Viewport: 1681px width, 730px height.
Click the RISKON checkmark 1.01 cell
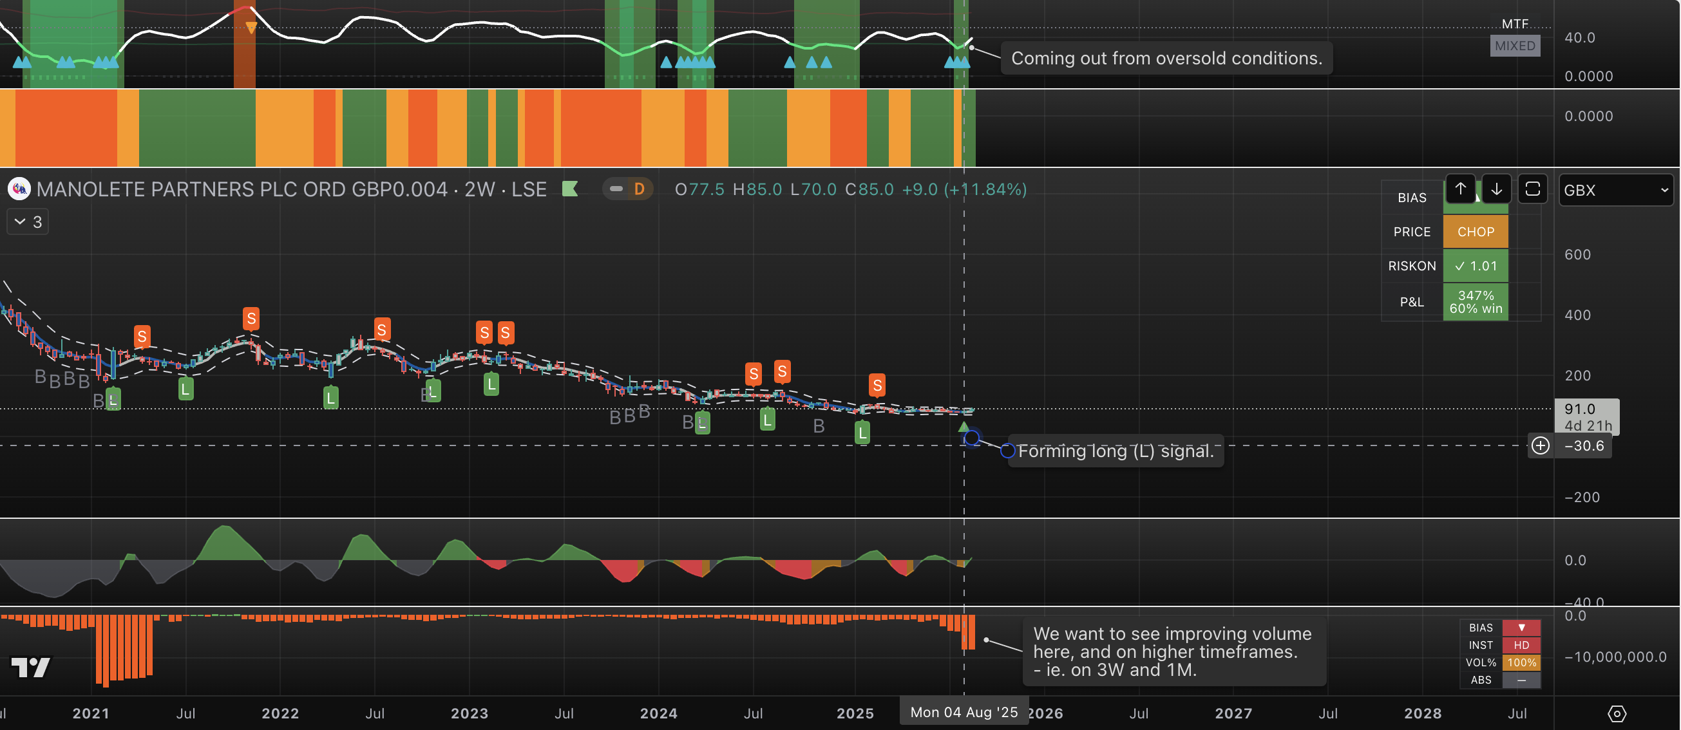point(1476,265)
